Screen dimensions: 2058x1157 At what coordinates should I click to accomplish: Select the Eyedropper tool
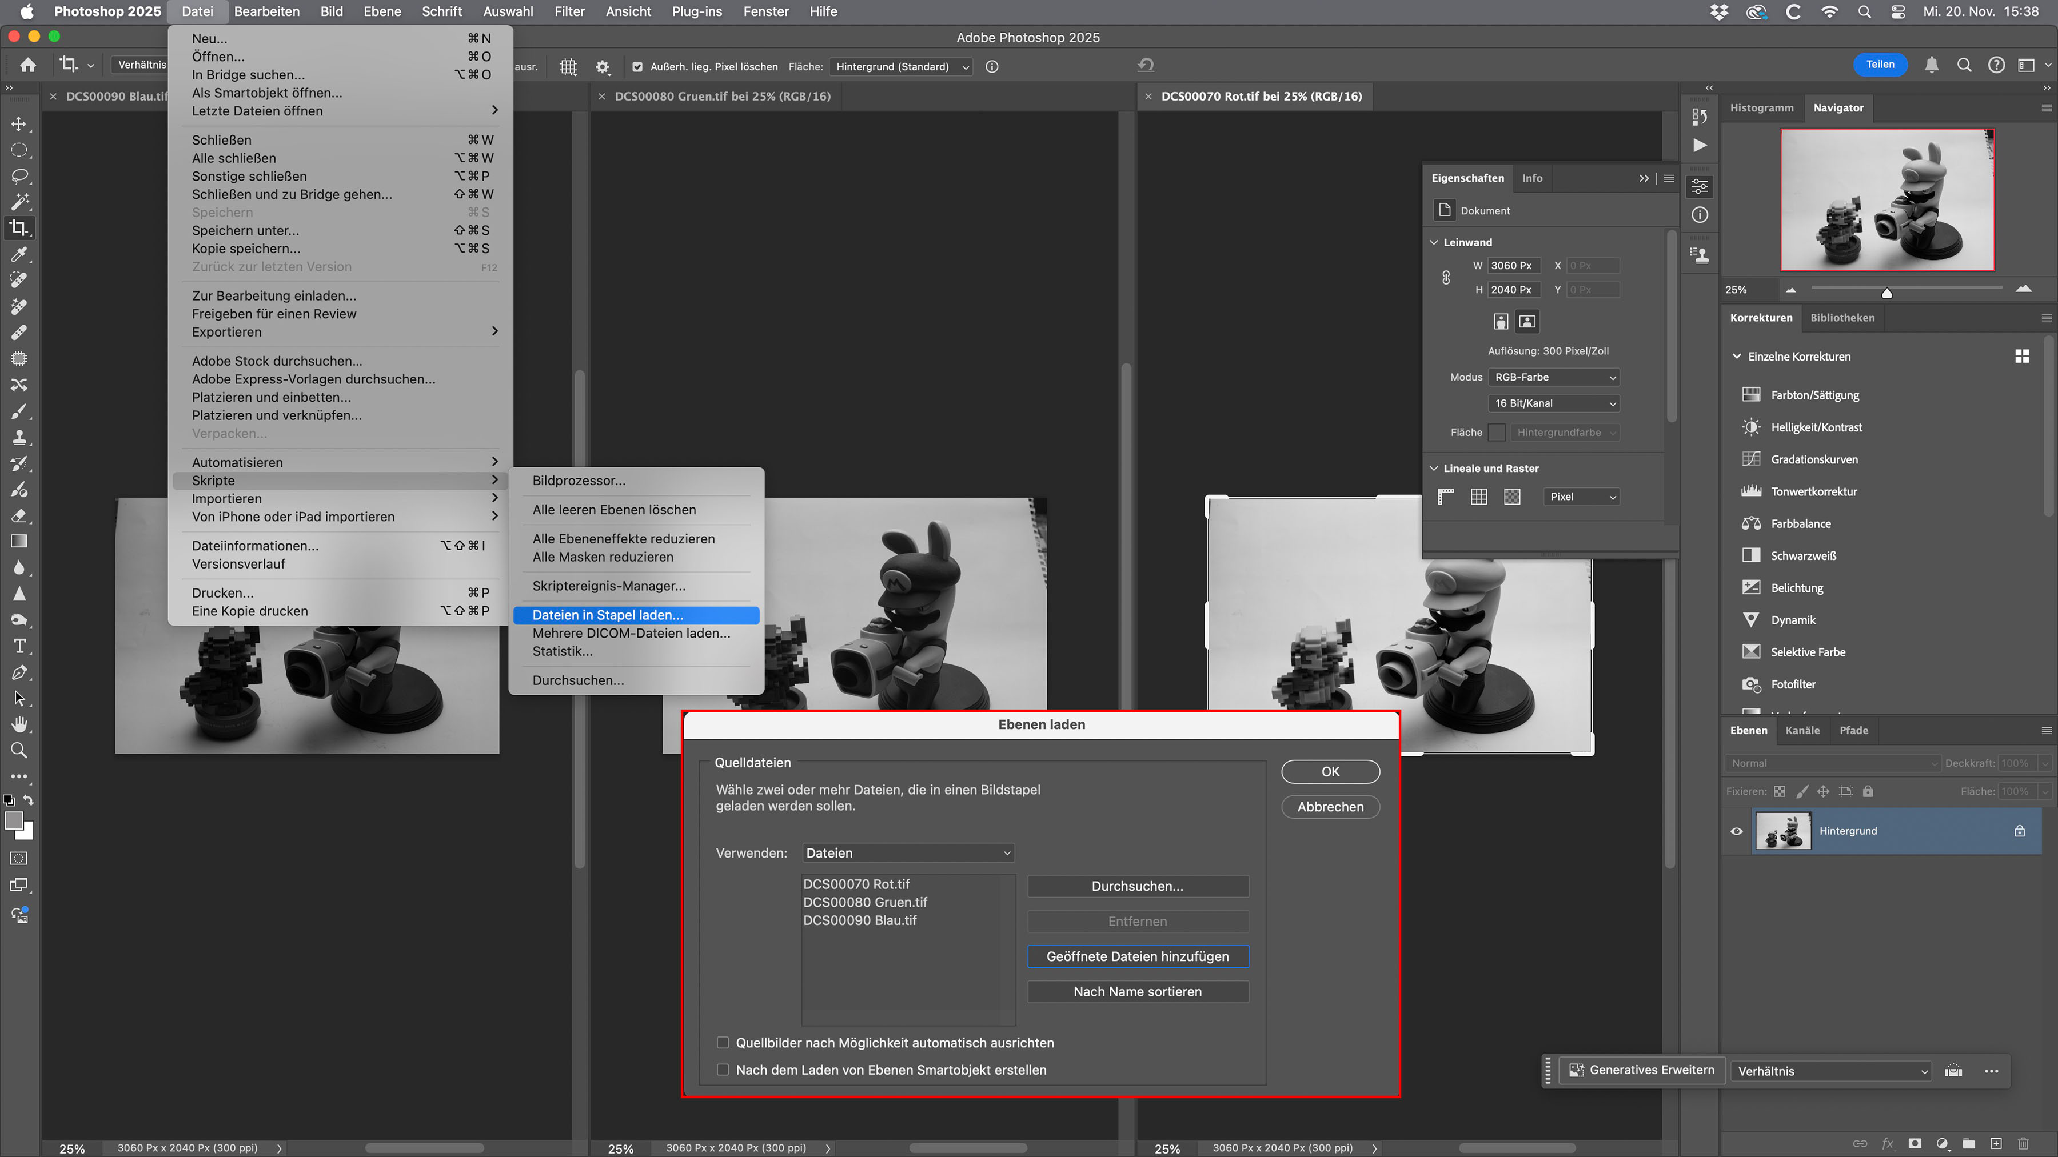click(x=19, y=254)
